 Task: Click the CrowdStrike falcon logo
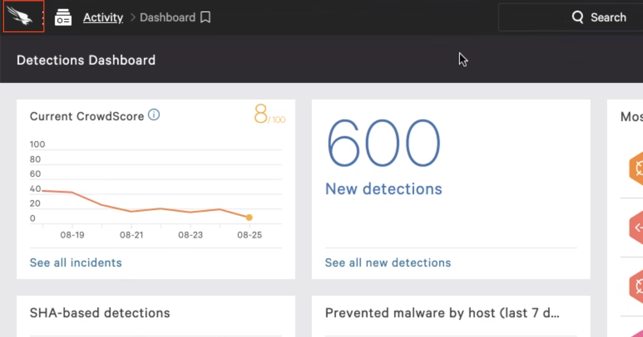20,16
